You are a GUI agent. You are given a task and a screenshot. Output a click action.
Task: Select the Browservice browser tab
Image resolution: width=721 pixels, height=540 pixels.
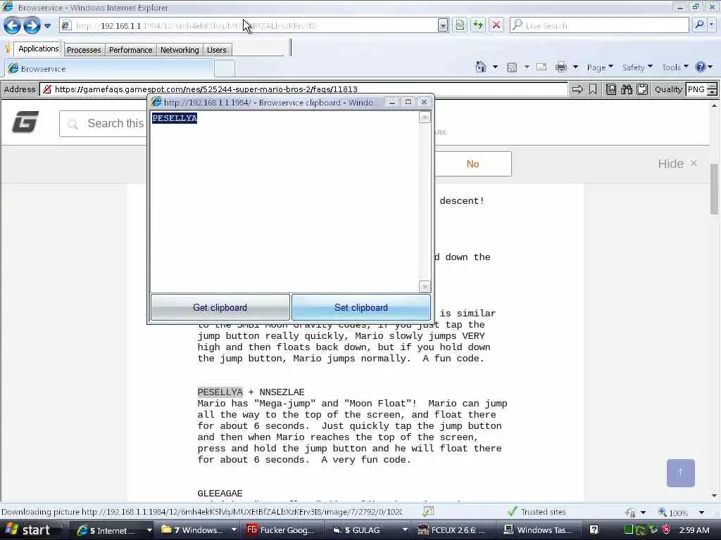point(109,68)
